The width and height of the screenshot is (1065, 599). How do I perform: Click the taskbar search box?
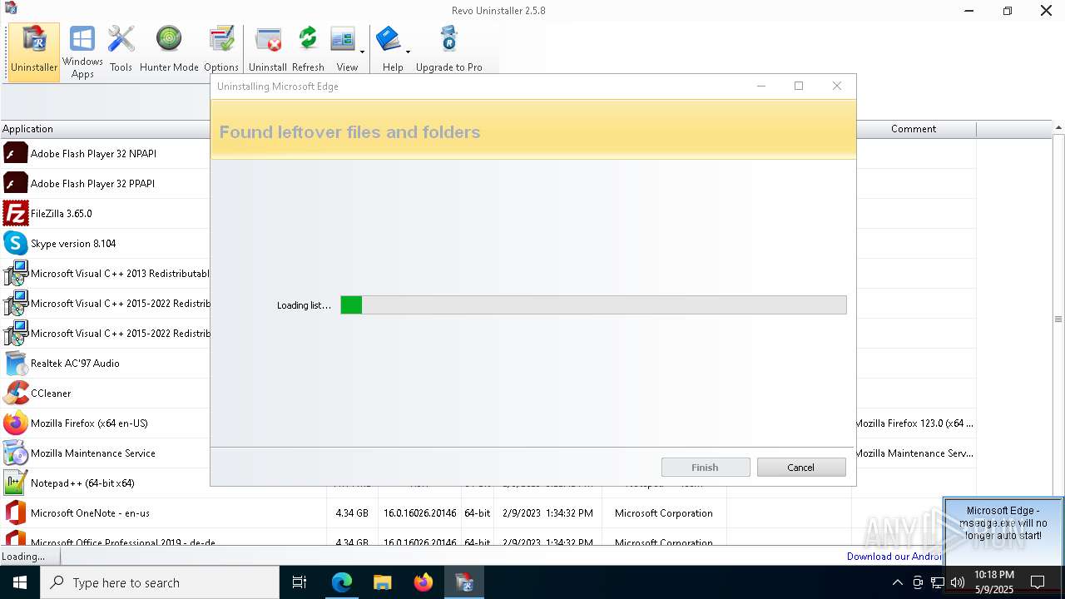point(160,582)
